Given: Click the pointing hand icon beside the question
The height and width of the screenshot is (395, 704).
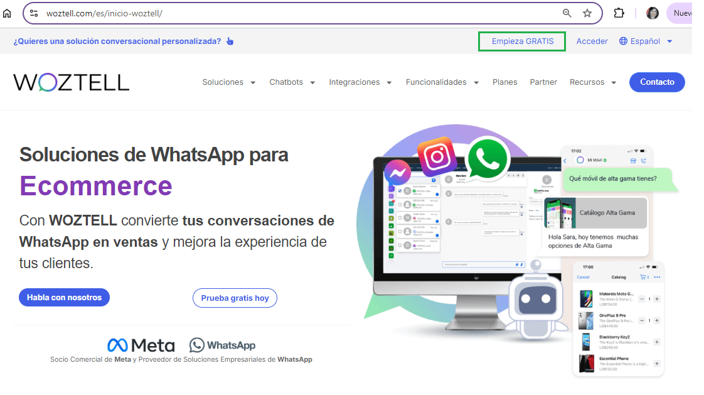Looking at the screenshot, I should pyautogui.click(x=230, y=41).
